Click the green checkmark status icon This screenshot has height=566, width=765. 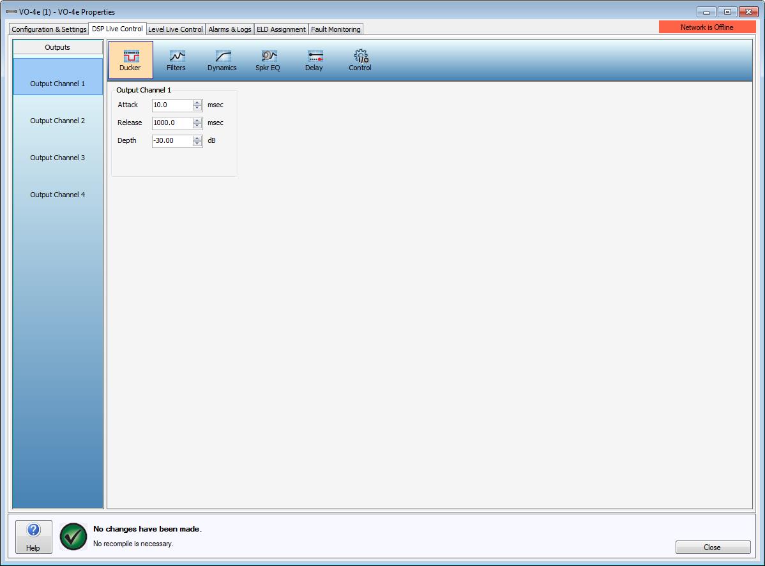tap(73, 537)
